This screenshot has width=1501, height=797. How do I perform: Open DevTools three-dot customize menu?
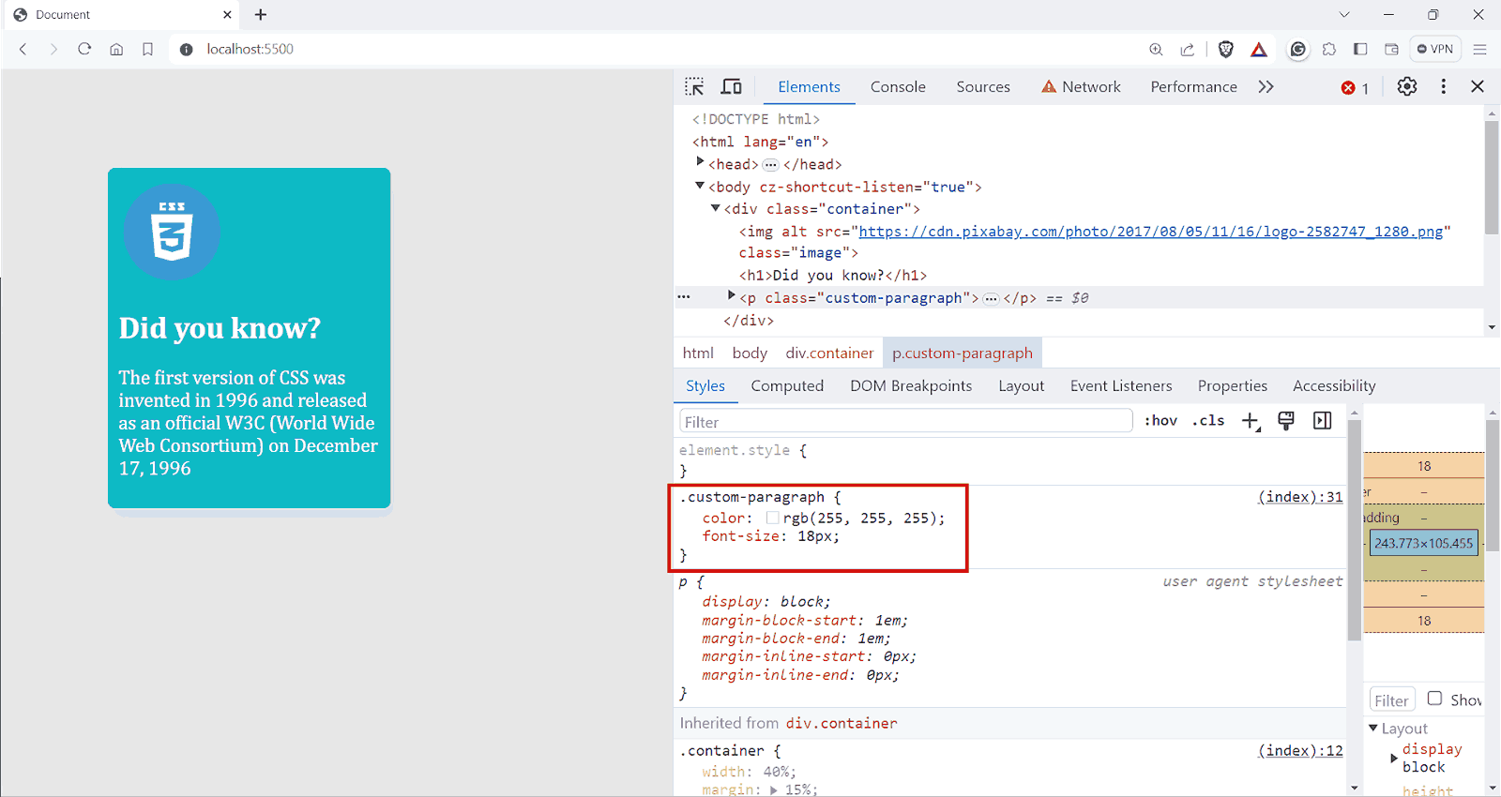pyautogui.click(x=1443, y=86)
